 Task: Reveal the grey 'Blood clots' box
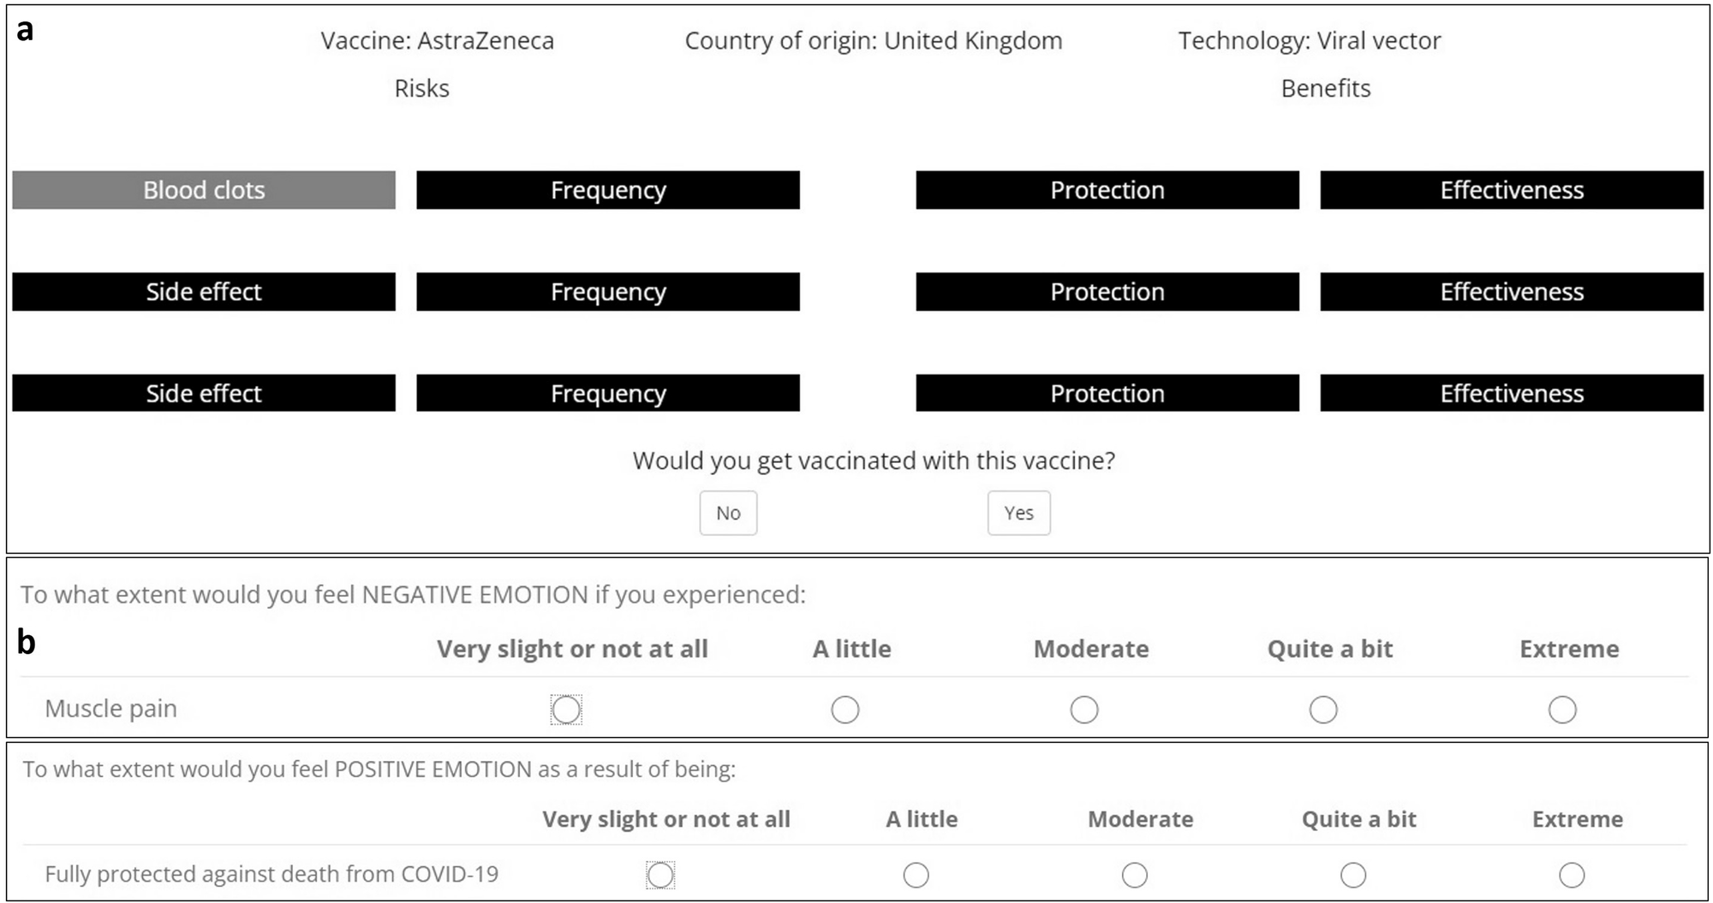pos(204,190)
